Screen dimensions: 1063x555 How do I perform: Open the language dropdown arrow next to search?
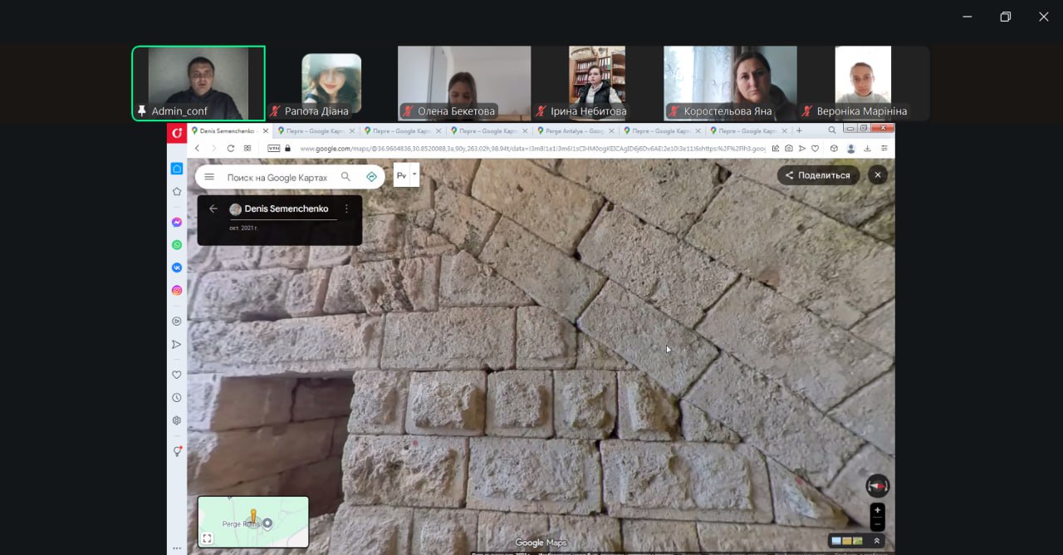[414, 174]
